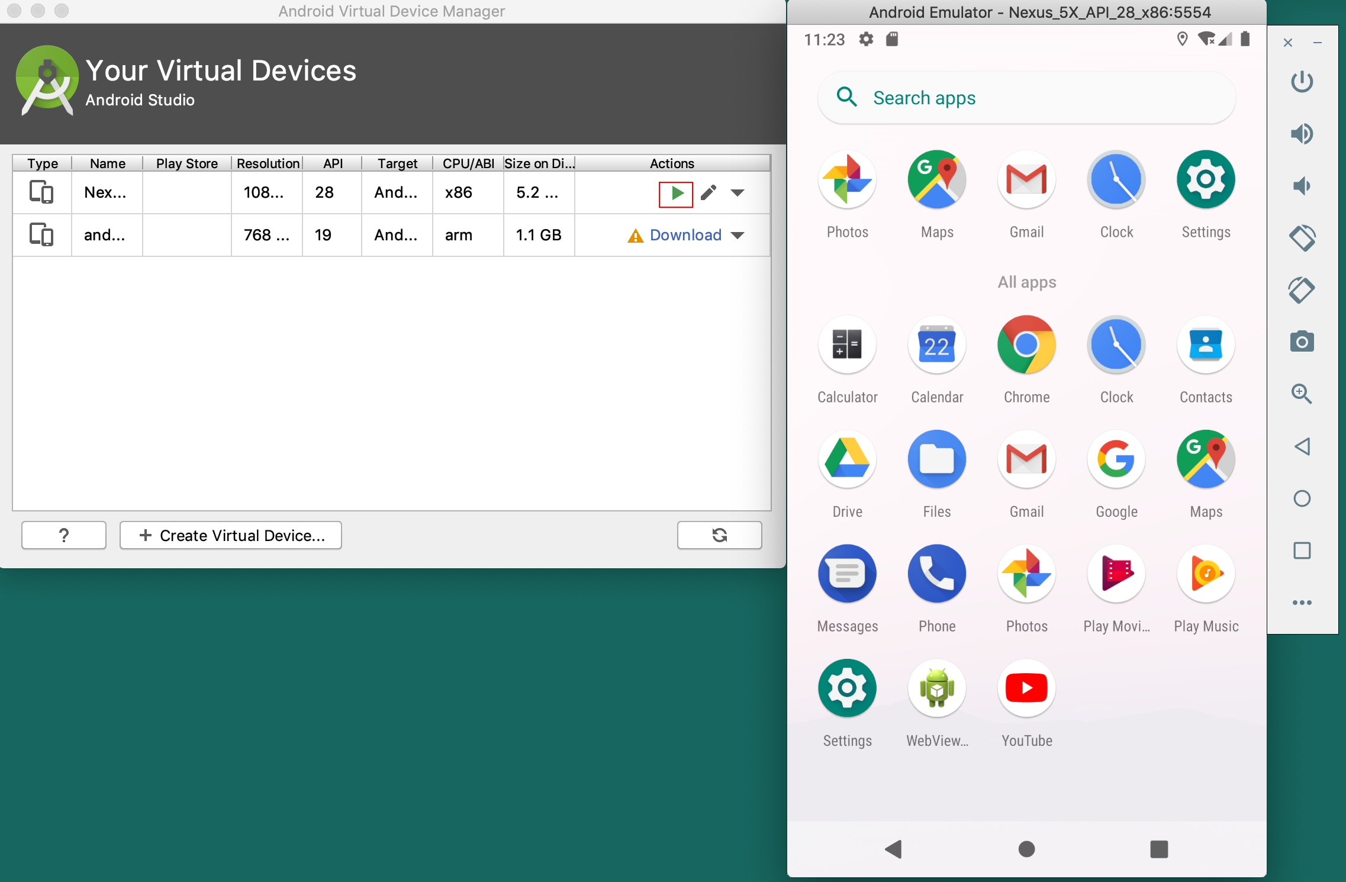The image size is (1346, 882).
Task: Open Gmail in the All apps section
Action: [x=1027, y=474]
